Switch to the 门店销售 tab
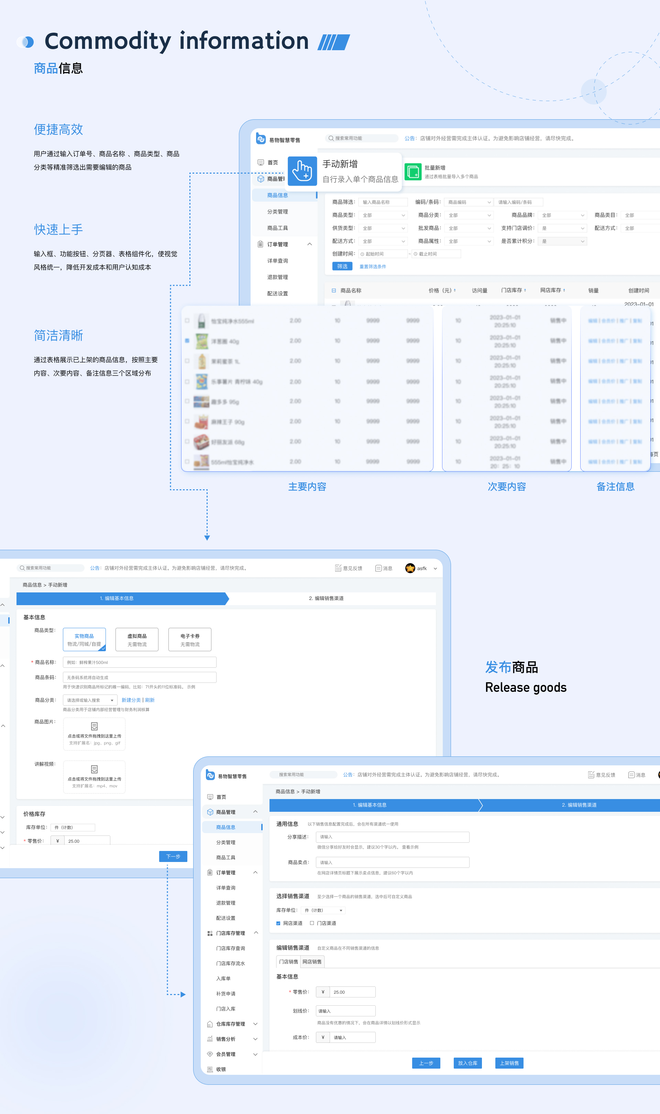This screenshot has height=1114, width=660. (x=288, y=961)
